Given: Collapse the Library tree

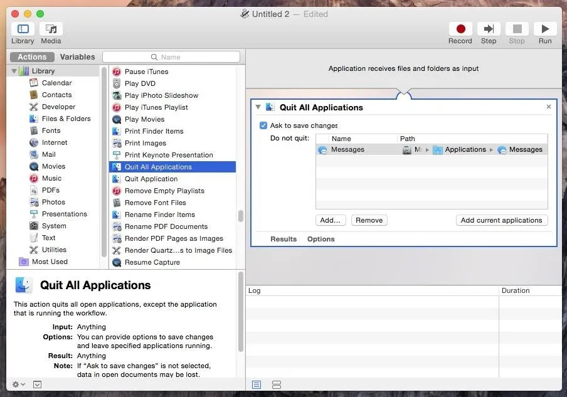Looking at the screenshot, I should (14, 71).
